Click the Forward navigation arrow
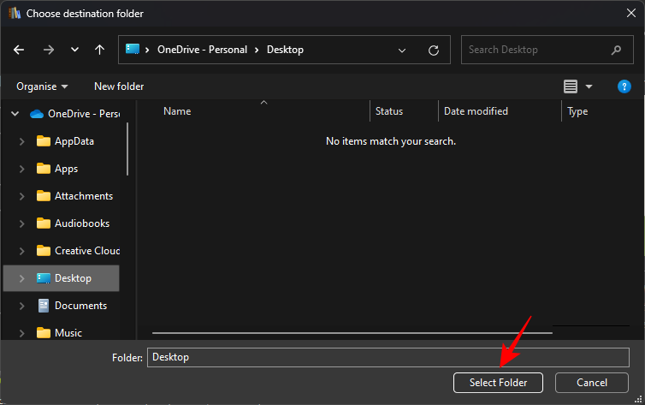Viewport: 645px width, 405px height. click(x=48, y=50)
